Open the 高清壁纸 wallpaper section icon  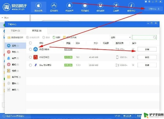pyautogui.click(x=85, y=5)
